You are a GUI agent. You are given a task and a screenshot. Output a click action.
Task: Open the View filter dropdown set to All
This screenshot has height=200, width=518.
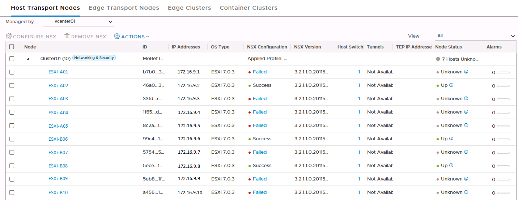pyautogui.click(x=475, y=36)
